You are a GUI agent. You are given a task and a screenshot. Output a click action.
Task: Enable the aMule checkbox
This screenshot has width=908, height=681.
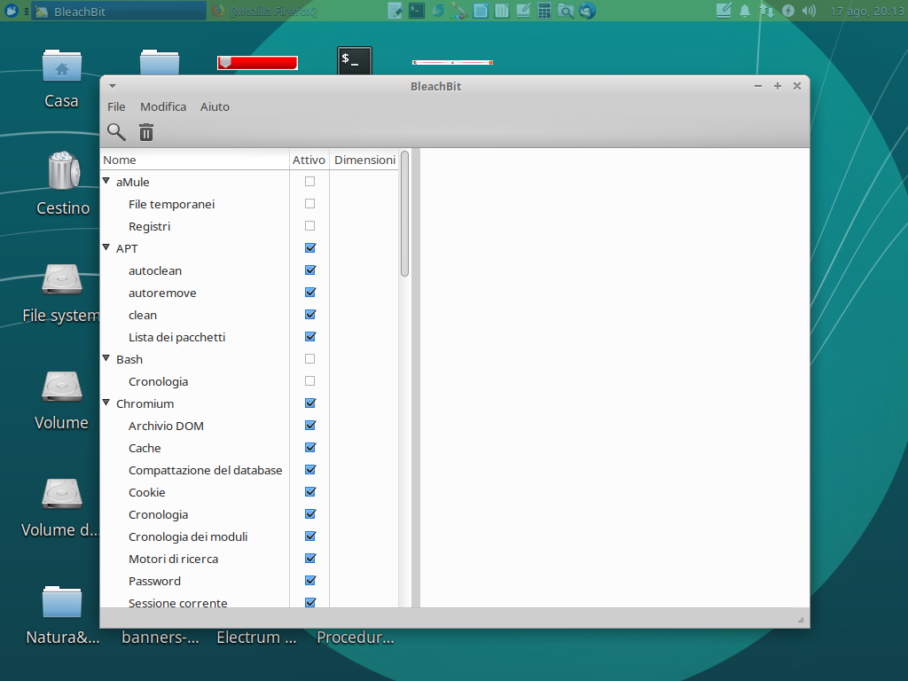pos(309,181)
